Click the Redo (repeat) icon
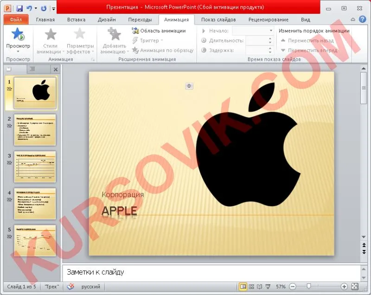This screenshot has height=295, width=371. (44, 8)
